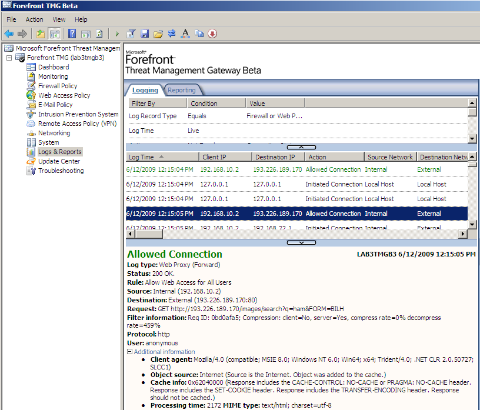Open Edit Filter with the funnel icon

131,34
